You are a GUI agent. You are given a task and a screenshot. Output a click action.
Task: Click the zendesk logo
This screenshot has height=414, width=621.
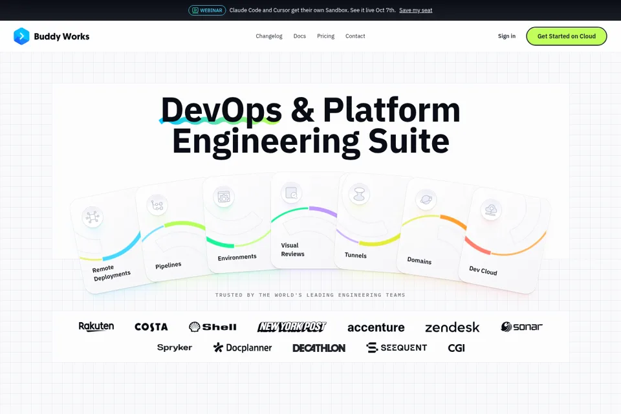[452, 327]
